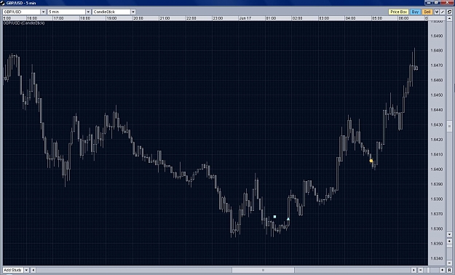Viewport: 455px width, 275px height.
Task: Click the Add Study button
Action: [13, 270]
